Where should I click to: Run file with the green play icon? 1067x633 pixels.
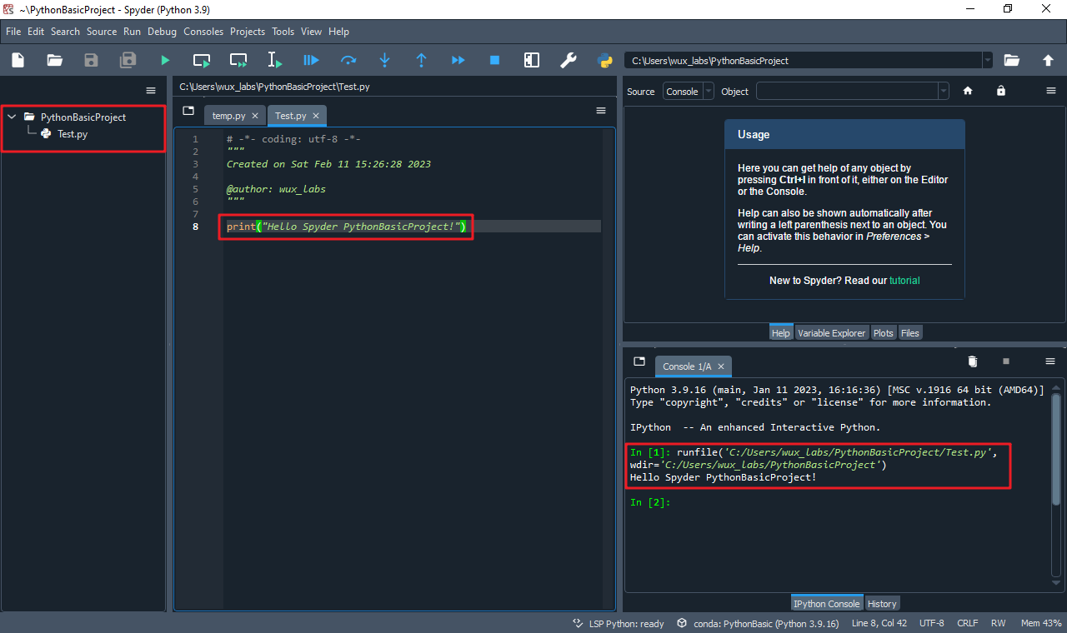click(165, 60)
